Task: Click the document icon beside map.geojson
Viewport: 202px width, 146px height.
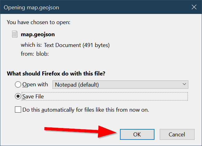Action: [15, 34]
